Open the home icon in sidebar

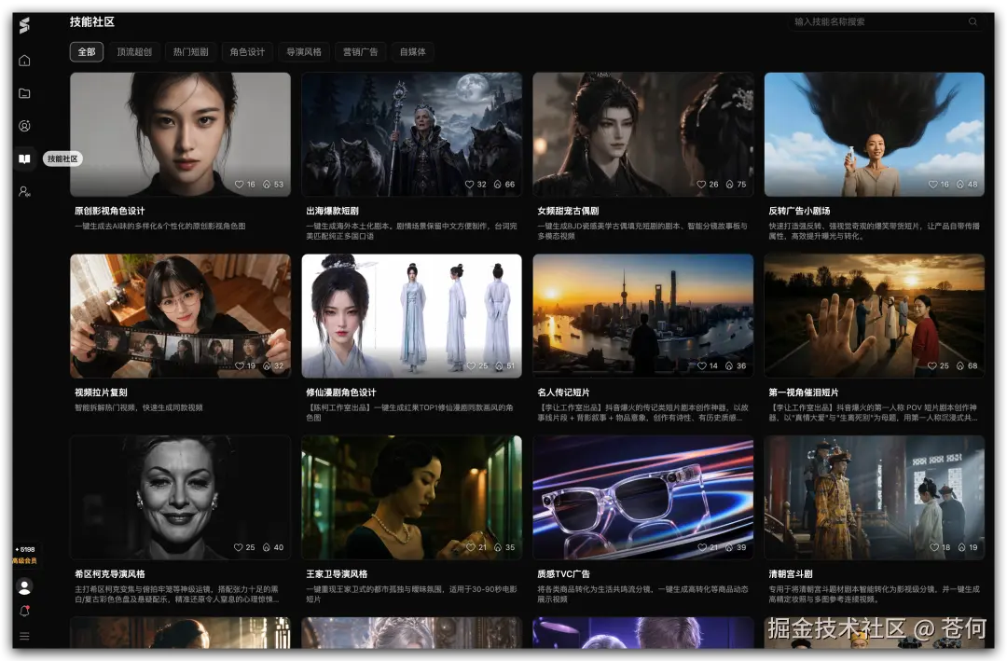click(x=24, y=61)
